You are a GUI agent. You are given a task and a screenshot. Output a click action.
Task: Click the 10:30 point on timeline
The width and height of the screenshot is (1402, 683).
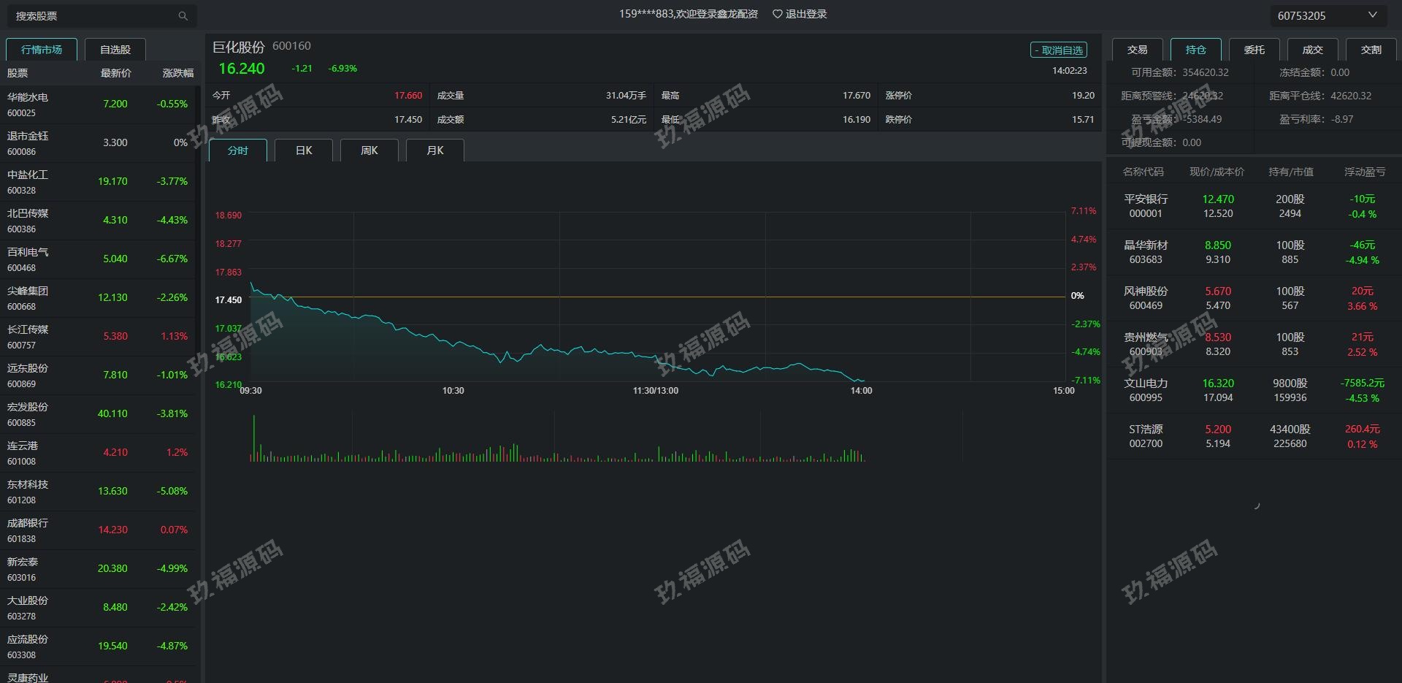pos(453,391)
